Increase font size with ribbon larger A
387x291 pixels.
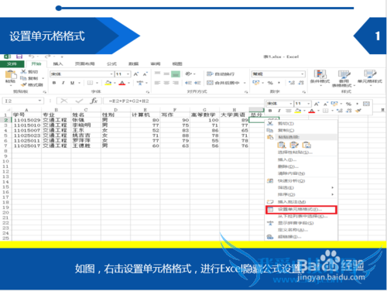[136, 74]
